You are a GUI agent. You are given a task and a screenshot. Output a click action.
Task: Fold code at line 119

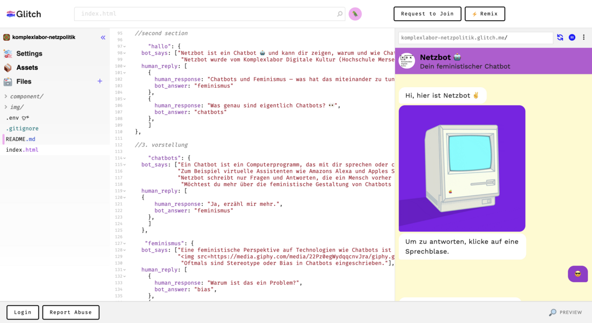(x=125, y=191)
